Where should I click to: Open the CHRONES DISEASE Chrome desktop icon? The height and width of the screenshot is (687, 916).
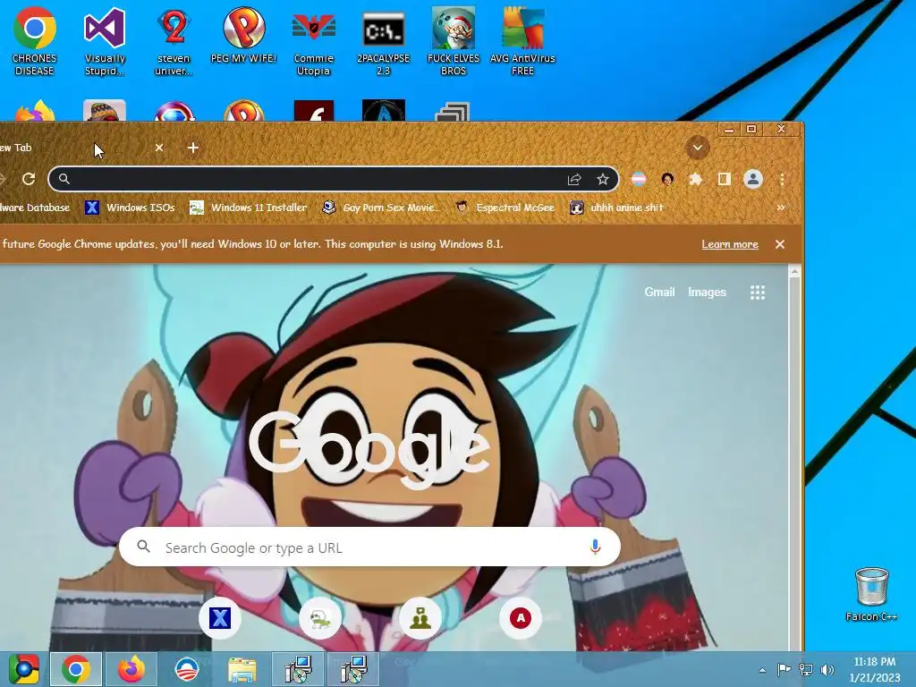click(x=35, y=41)
